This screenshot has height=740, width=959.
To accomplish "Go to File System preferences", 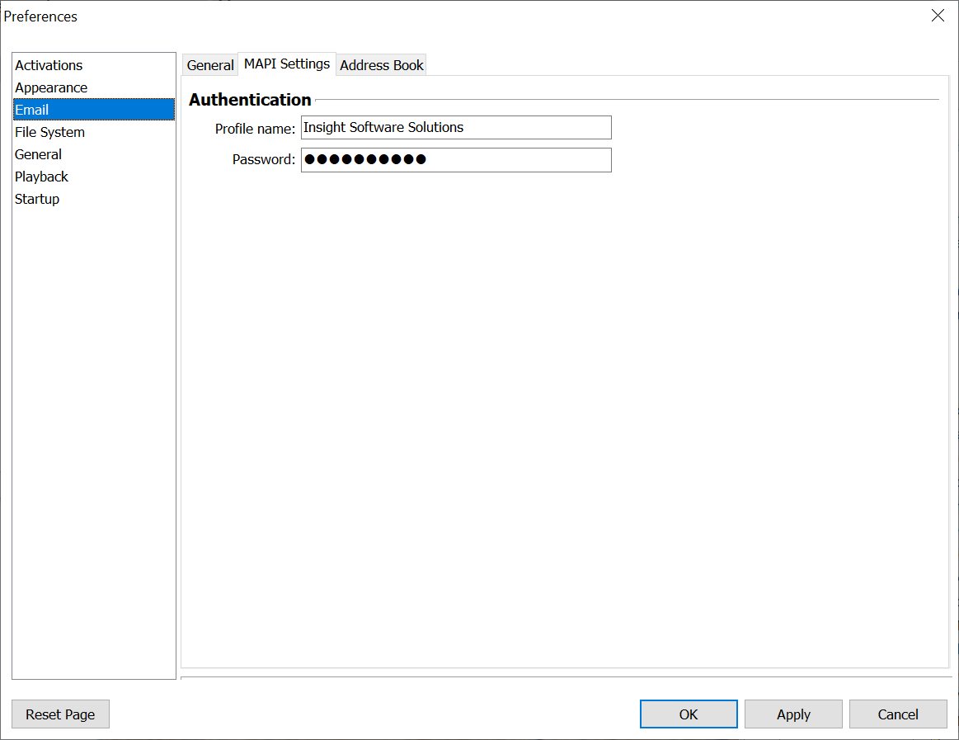I will tap(49, 132).
